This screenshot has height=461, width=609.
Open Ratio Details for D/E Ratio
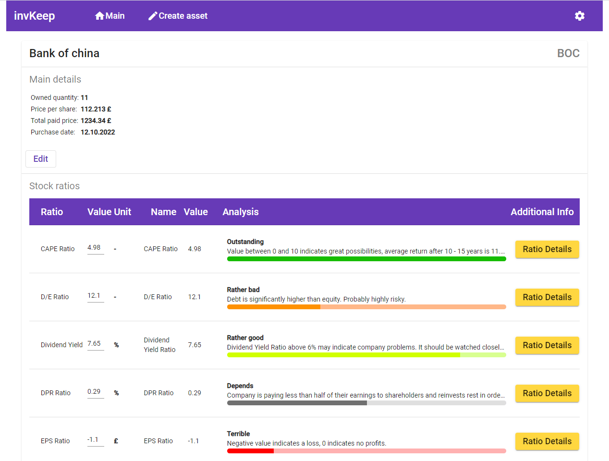(547, 297)
